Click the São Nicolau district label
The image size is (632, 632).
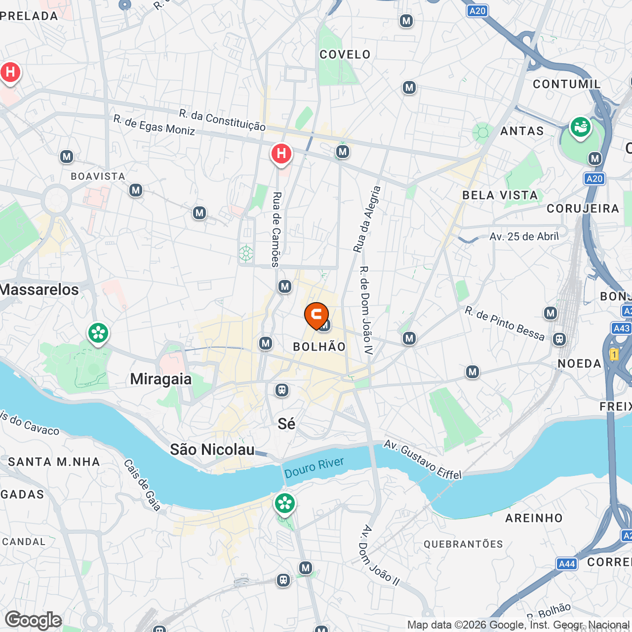coord(212,449)
